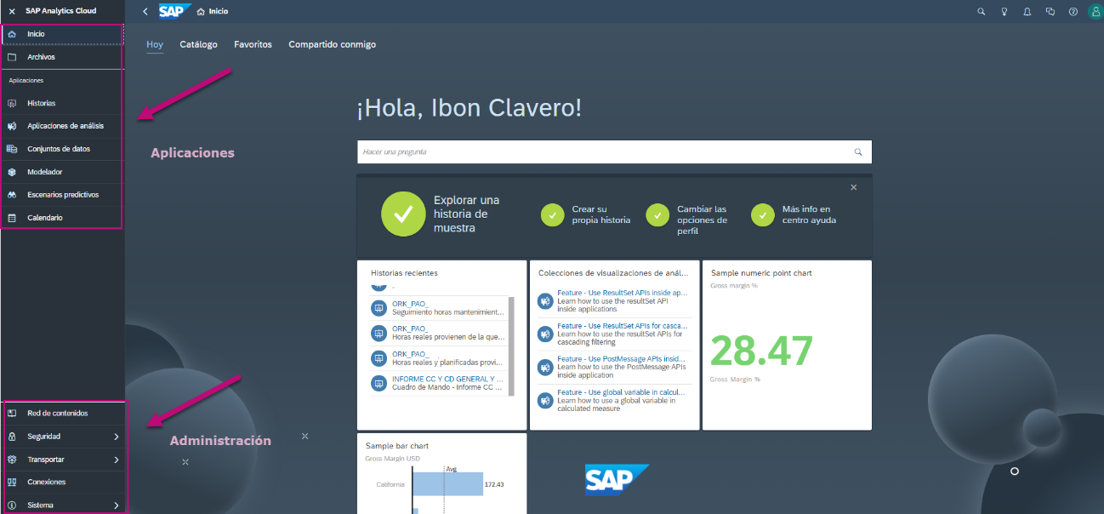Expand the Sistema submenu chevron

[x=116, y=505]
